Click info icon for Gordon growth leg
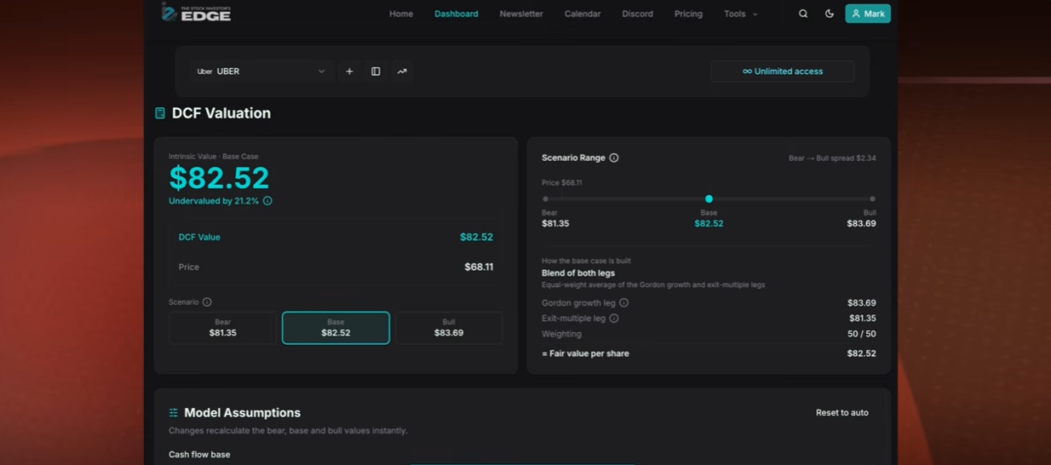This screenshot has width=1051, height=465. point(624,303)
